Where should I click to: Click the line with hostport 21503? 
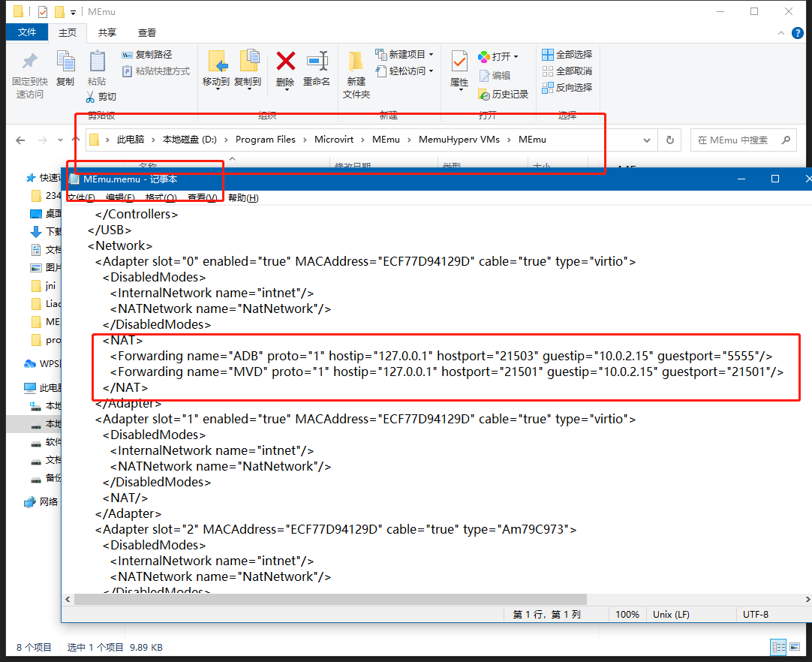pyautogui.click(x=441, y=356)
